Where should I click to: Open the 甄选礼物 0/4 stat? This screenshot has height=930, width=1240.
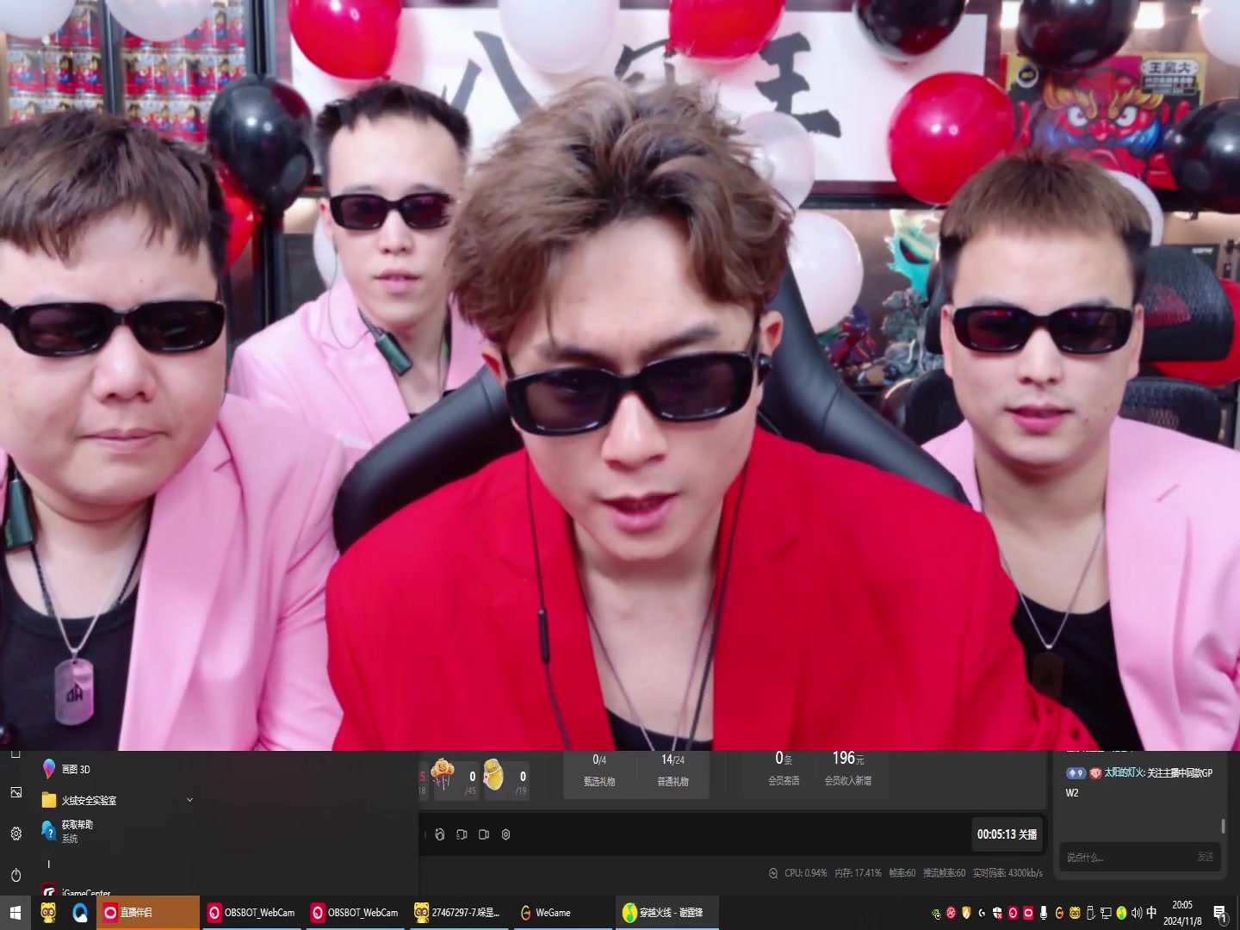[599, 770]
